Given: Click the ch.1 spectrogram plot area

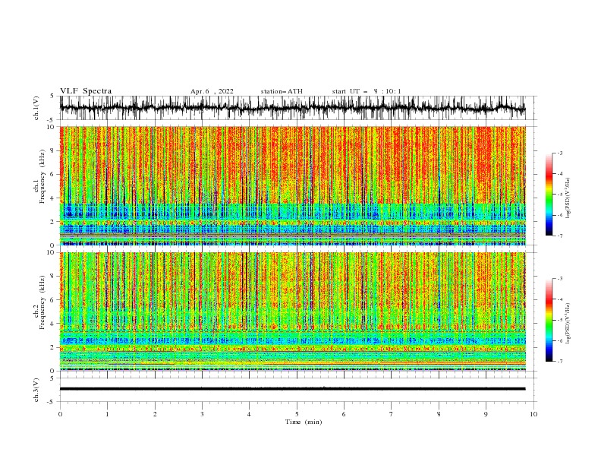Looking at the screenshot, I should tap(292, 185).
